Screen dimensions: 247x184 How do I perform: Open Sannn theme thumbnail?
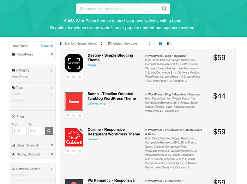tap(74, 102)
